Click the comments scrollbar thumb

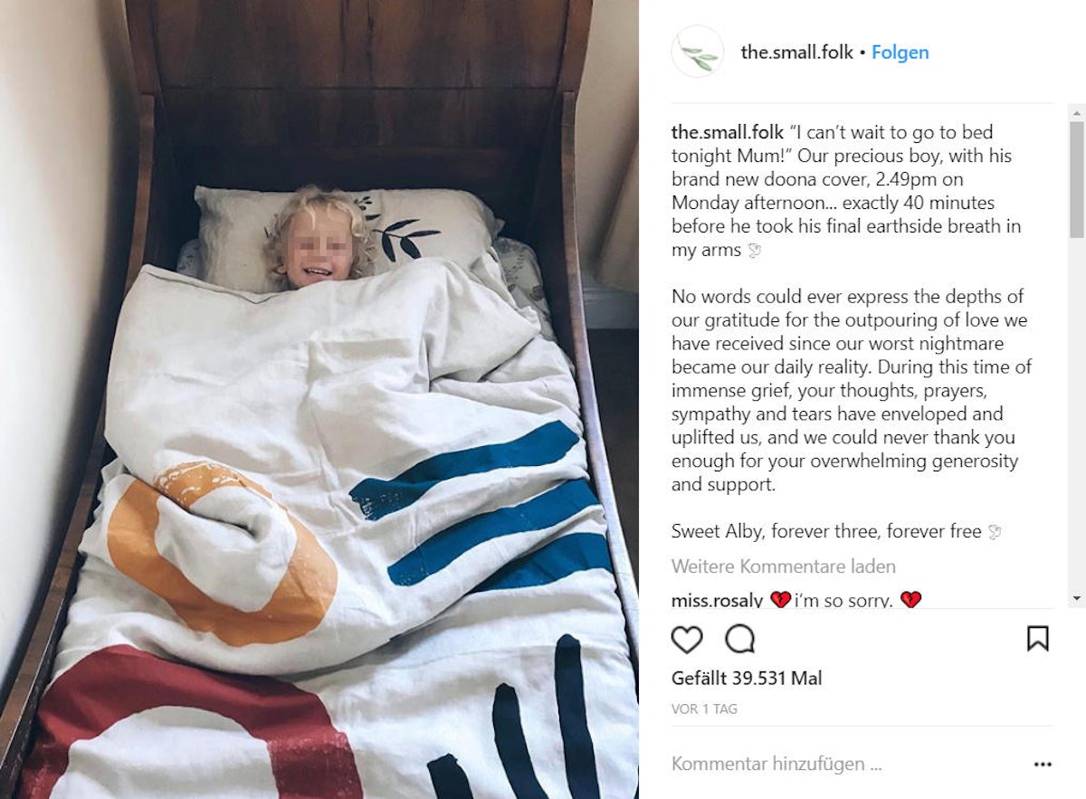[1076, 179]
